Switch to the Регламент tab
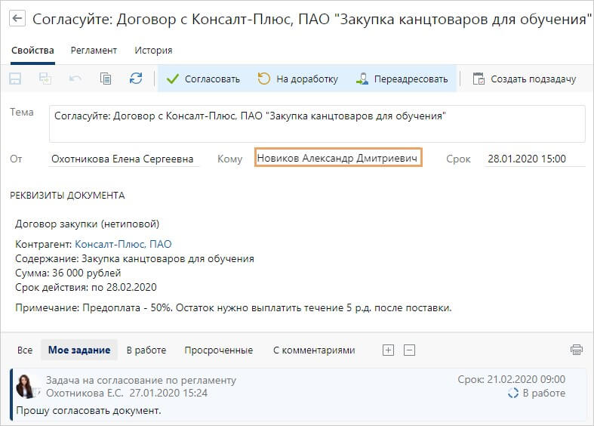The width and height of the screenshot is (594, 426). click(x=94, y=51)
